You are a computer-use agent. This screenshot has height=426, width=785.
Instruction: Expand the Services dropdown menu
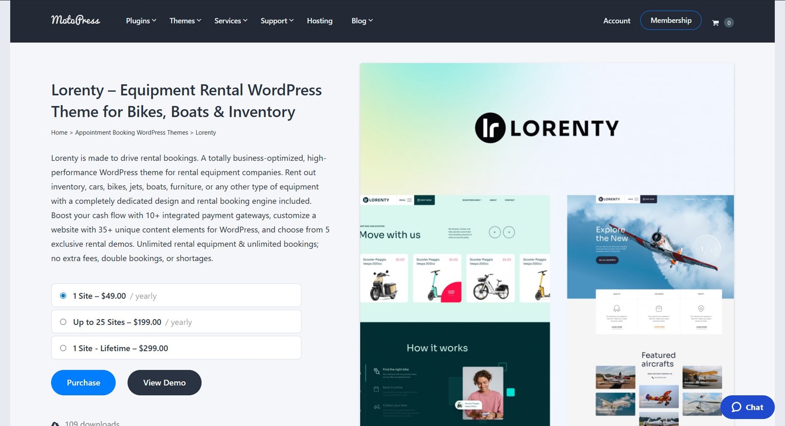pos(231,21)
